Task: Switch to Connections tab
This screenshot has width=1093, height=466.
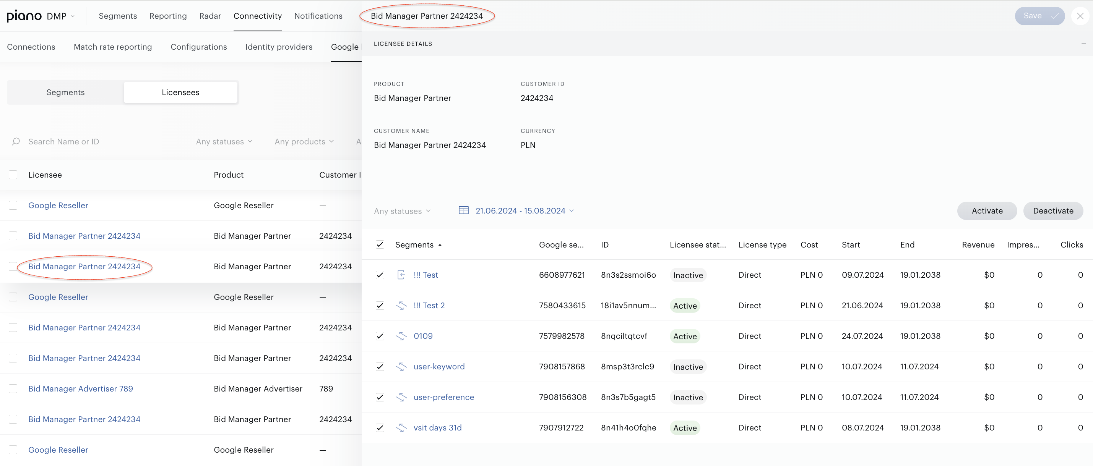Action: (x=31, y=47)
